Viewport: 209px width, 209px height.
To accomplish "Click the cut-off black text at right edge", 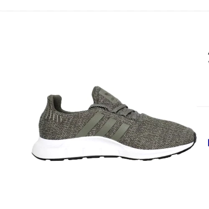I will 209,57.
